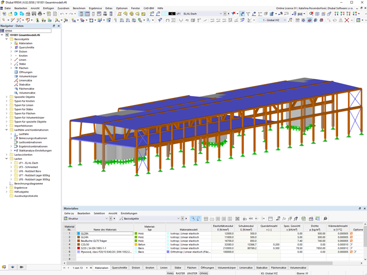Open Einstellungen in Materialien panel
Image resolution: width=367 pixels, height=275 pixels.
[129, 213]
